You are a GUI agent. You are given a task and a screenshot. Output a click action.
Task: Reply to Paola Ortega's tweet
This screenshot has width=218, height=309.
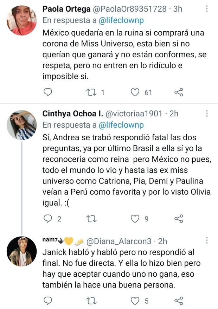pyautogui.click(x=47, y=92)
